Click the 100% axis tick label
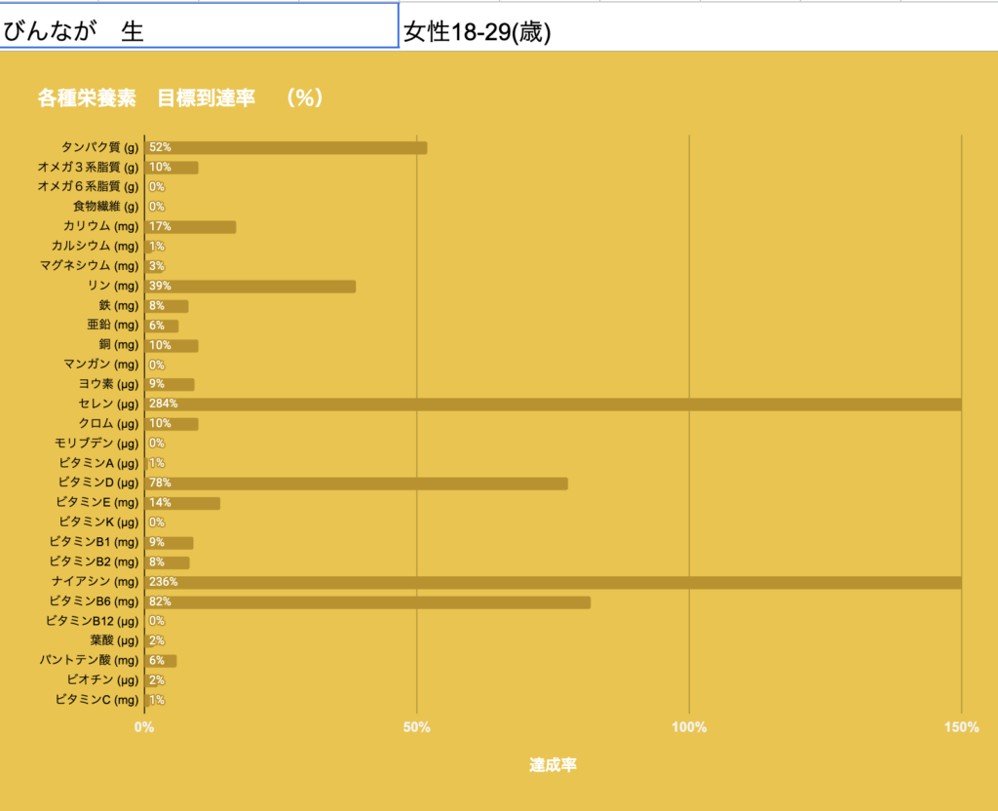998x811 pixels. pos(689,727)
